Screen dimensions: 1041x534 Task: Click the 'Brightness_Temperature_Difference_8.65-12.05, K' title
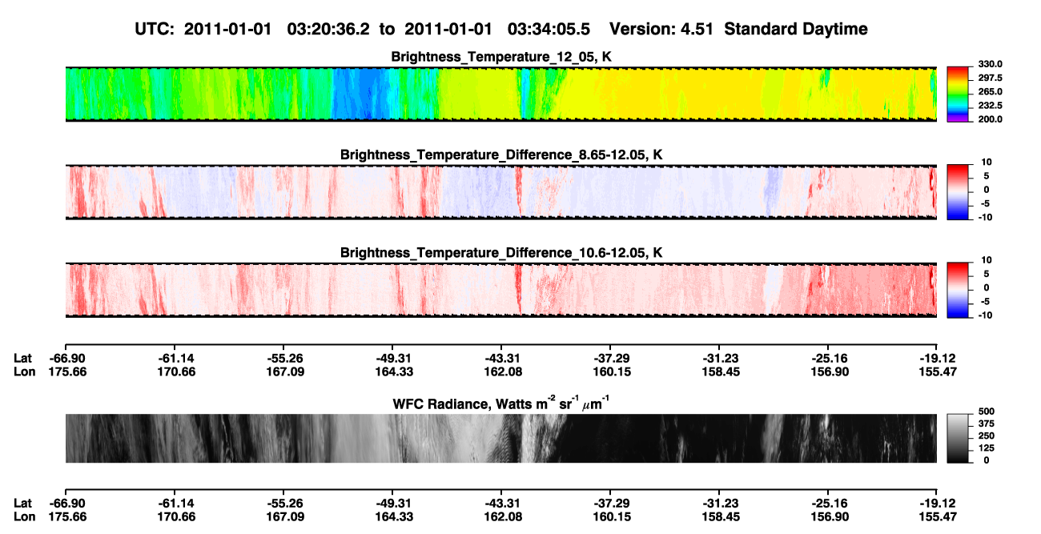pyautogui.click(x=501, y=155)
